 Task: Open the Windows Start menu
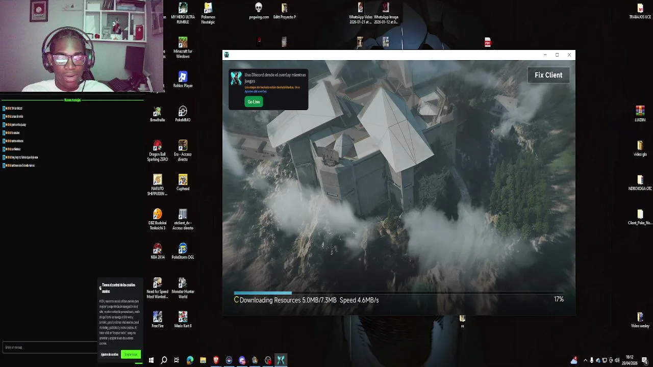(x=151, y=360)
